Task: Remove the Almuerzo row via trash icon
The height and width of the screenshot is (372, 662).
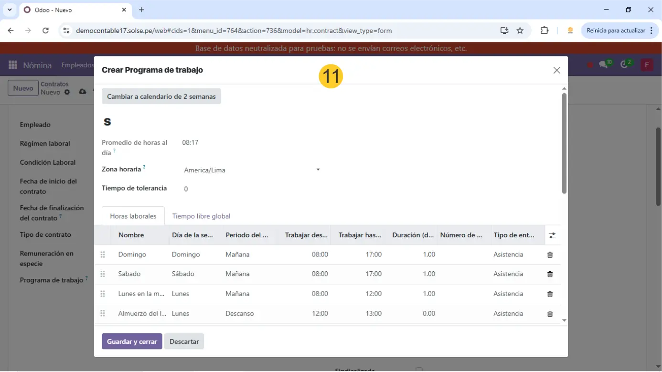Action: [x=550, y=314]
